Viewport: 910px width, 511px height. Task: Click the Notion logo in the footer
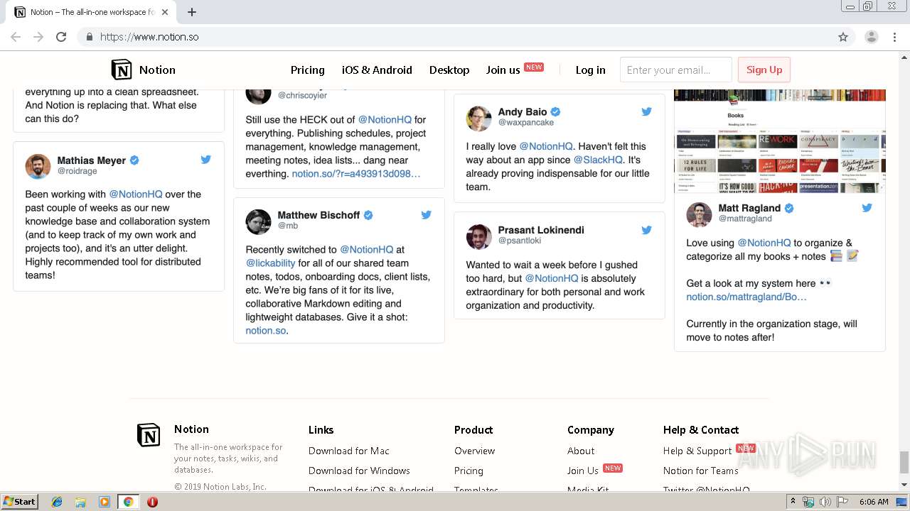click(x=149, y=434)
